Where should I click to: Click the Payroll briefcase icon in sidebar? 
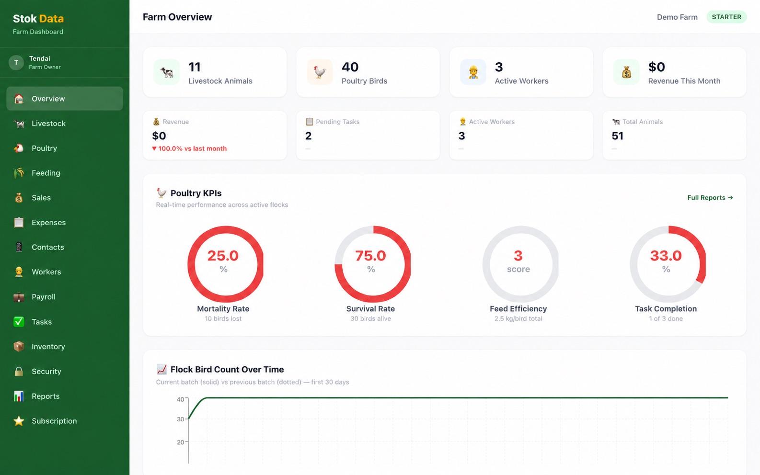pos(19,297)
